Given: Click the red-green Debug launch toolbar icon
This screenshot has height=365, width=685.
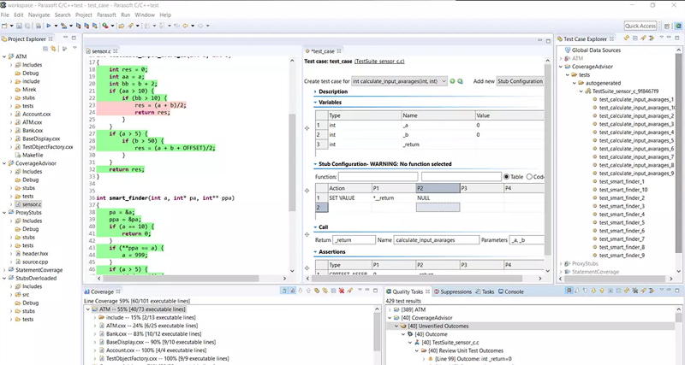Looking at the screenshot, I should 104,26.
